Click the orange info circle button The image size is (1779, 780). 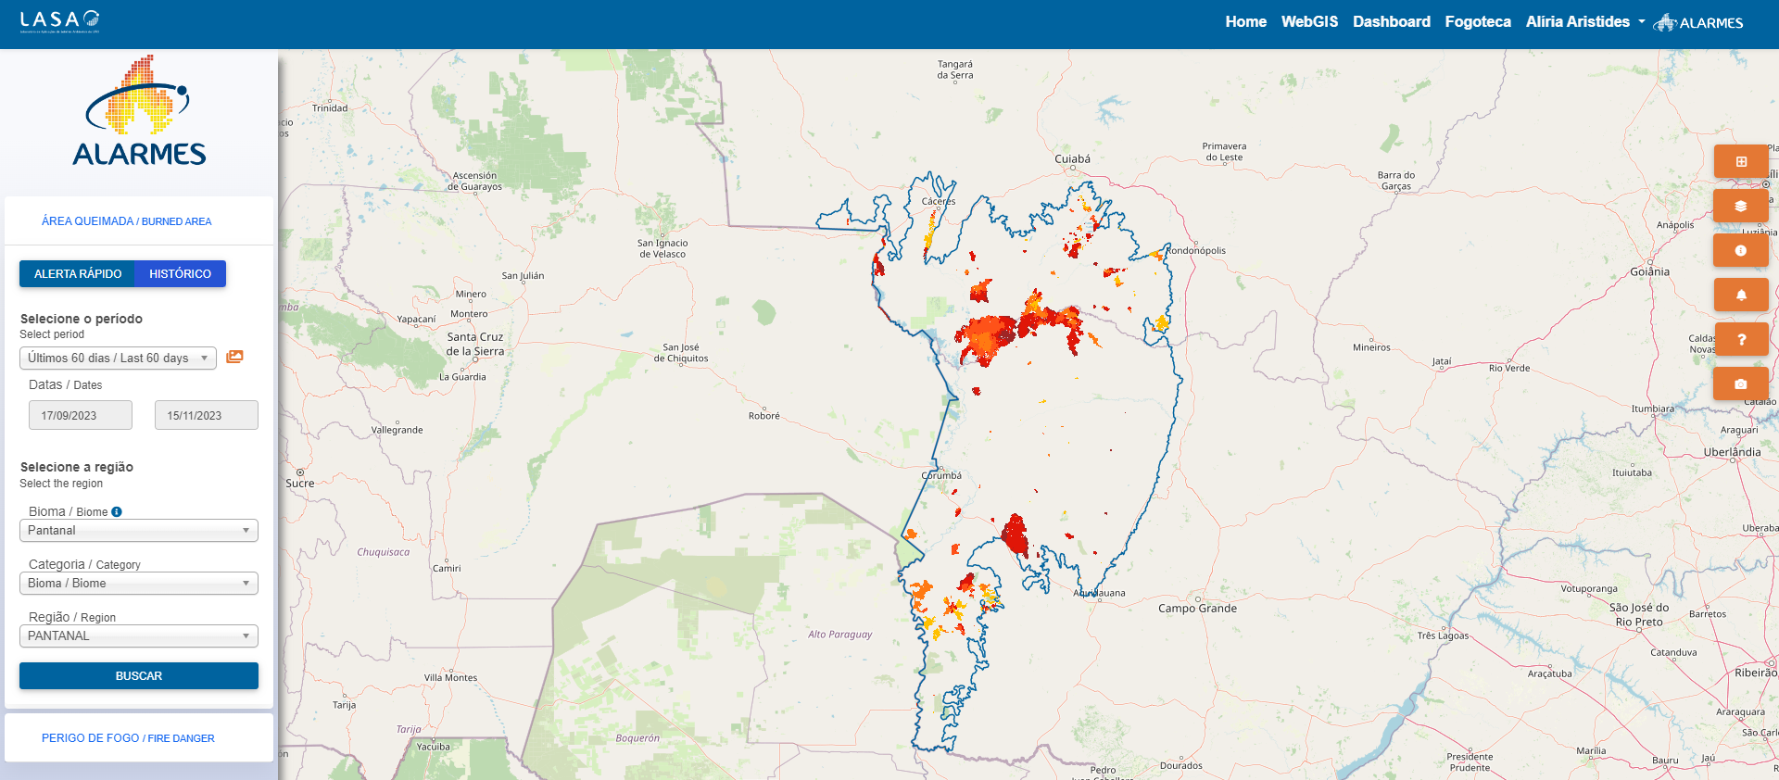pyautogui.click(x=1740, y=251)
